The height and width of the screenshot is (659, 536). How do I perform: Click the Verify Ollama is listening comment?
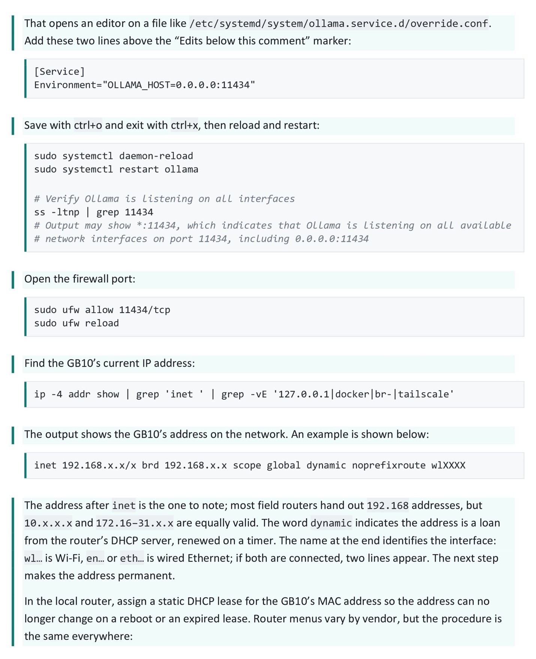coord(165,199)
